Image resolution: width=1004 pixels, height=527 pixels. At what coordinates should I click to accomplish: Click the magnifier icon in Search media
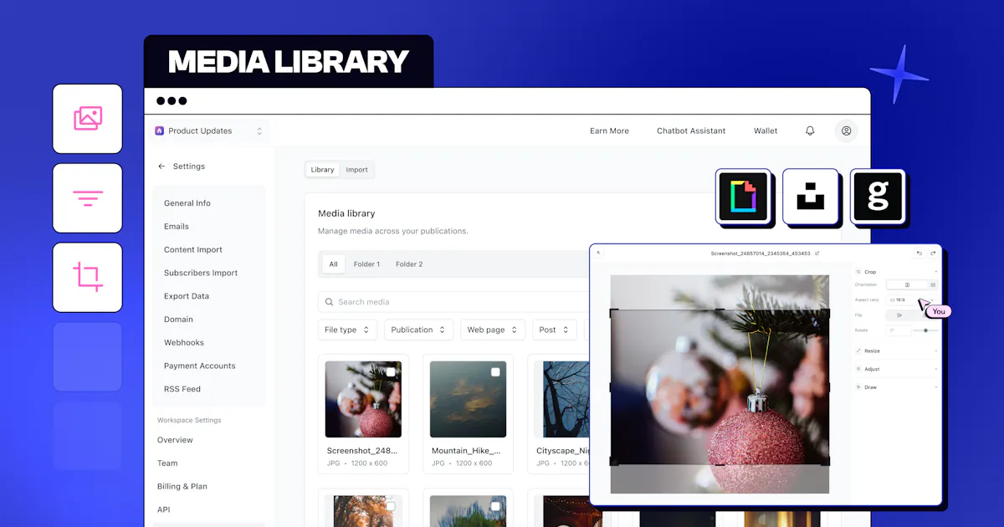329,302
